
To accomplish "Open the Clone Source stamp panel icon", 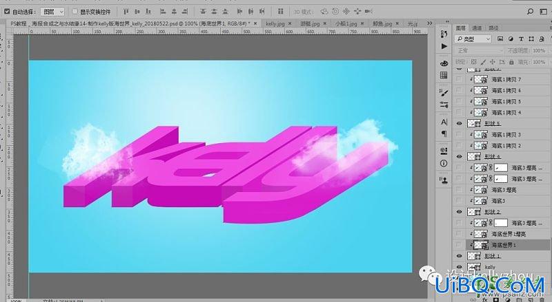I will click(444, 180).
